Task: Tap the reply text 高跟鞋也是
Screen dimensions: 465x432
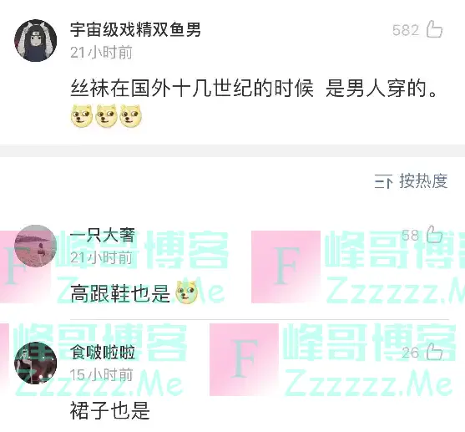Action: pyautogui.click(x=120, y=293)
